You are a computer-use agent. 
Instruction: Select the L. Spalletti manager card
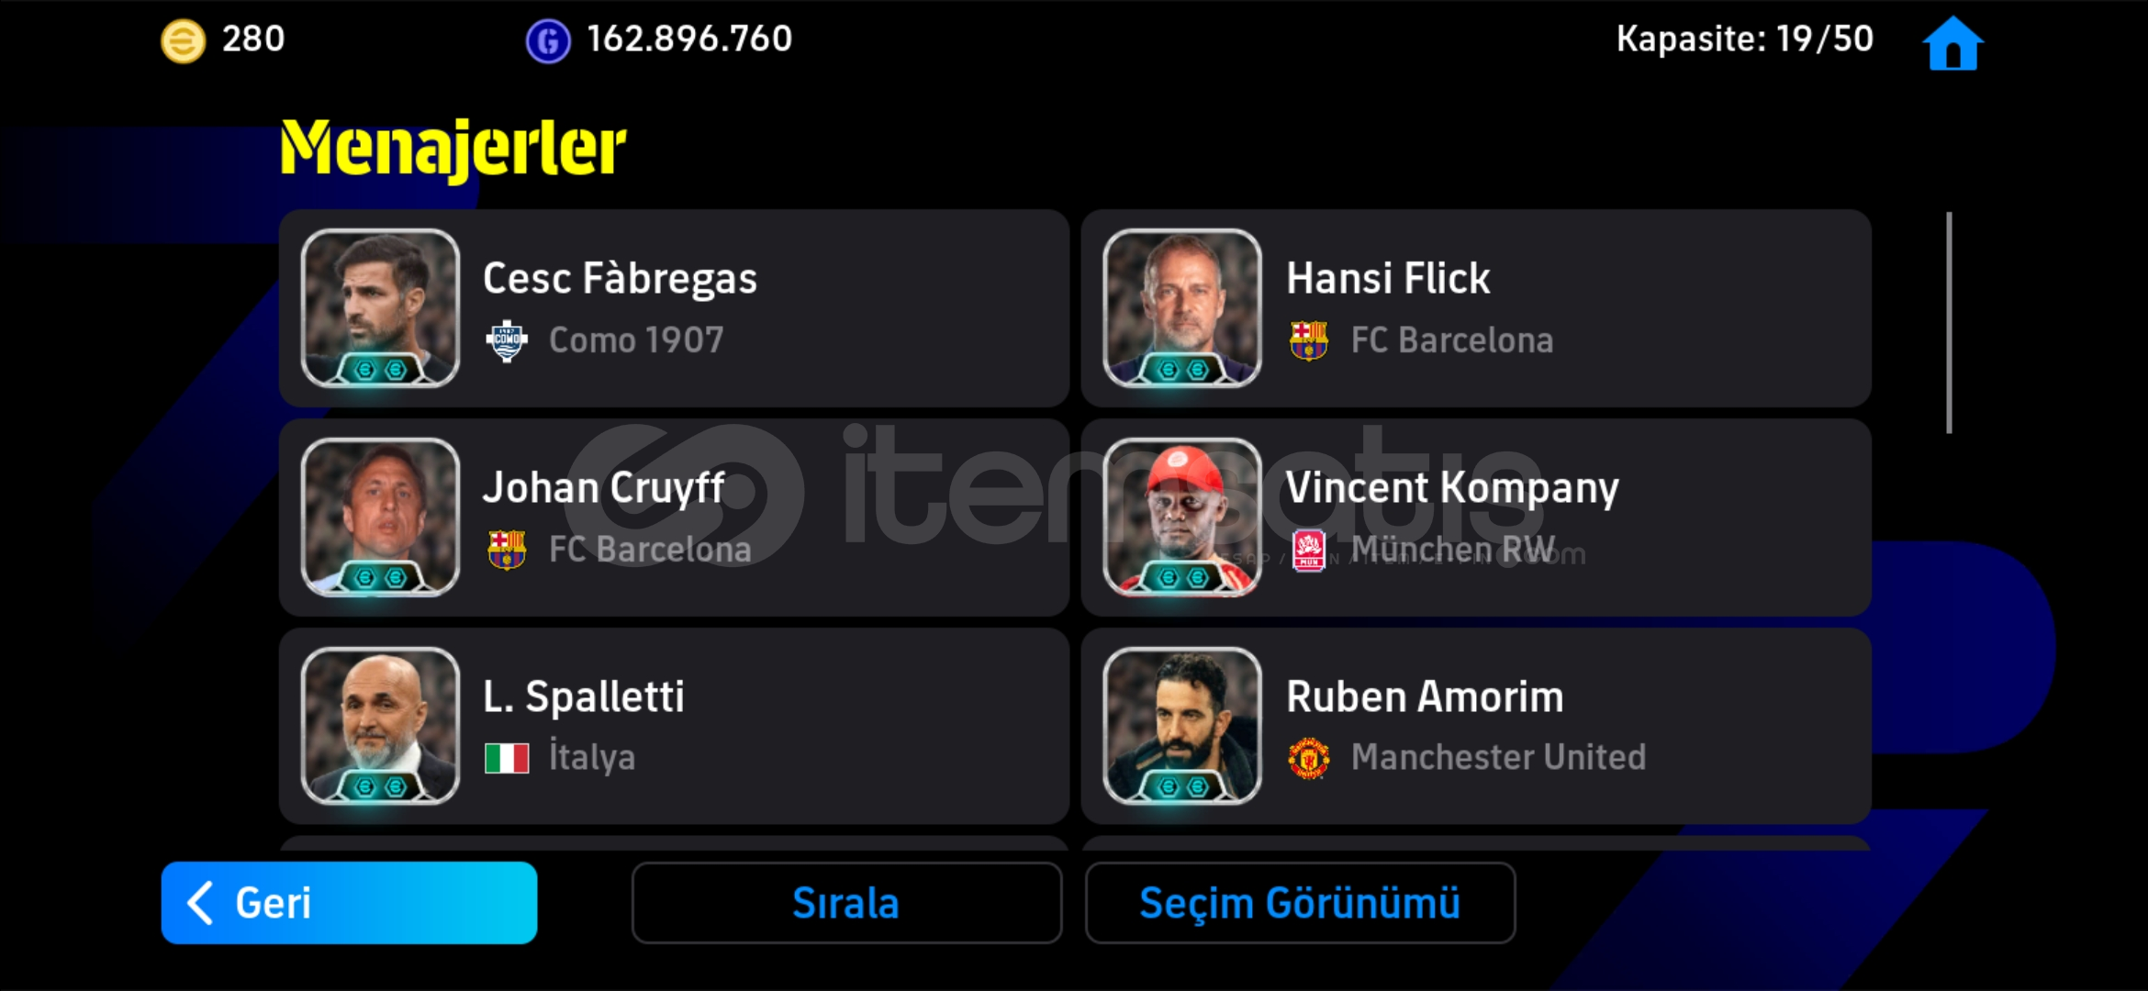674,726
